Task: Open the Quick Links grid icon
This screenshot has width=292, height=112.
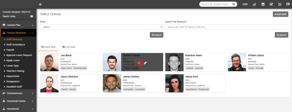Action: coord(31,16)
